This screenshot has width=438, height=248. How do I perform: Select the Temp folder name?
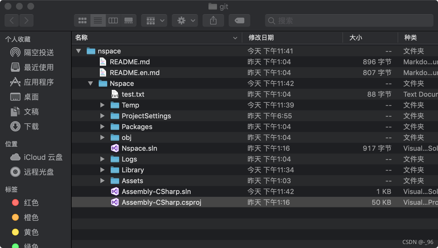(131, 105)
